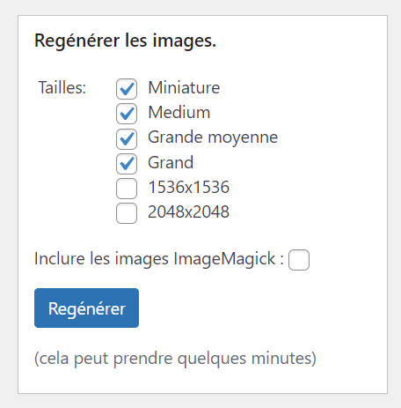Click the Grand label text
The image size is (401, 408).
[x=171, y=162]
